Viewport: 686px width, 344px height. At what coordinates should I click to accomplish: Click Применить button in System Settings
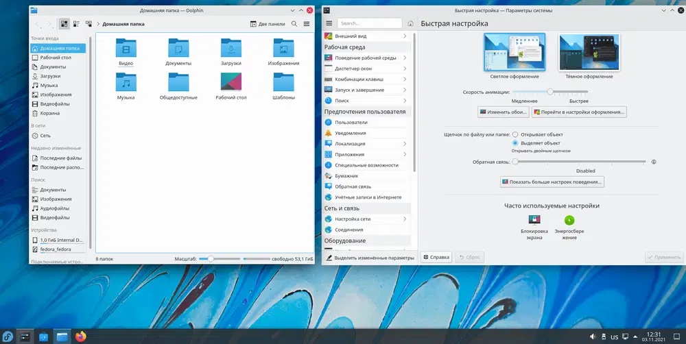point(664,258)
